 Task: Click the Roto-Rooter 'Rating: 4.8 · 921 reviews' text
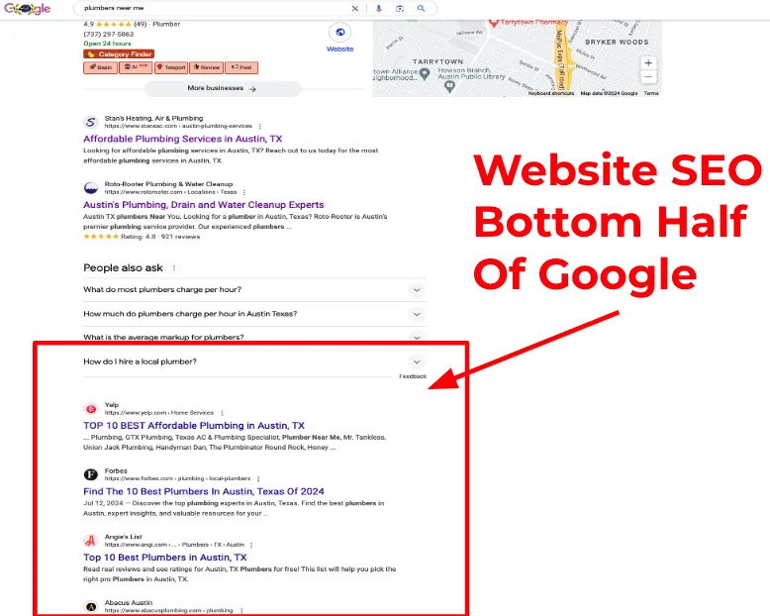160,237
